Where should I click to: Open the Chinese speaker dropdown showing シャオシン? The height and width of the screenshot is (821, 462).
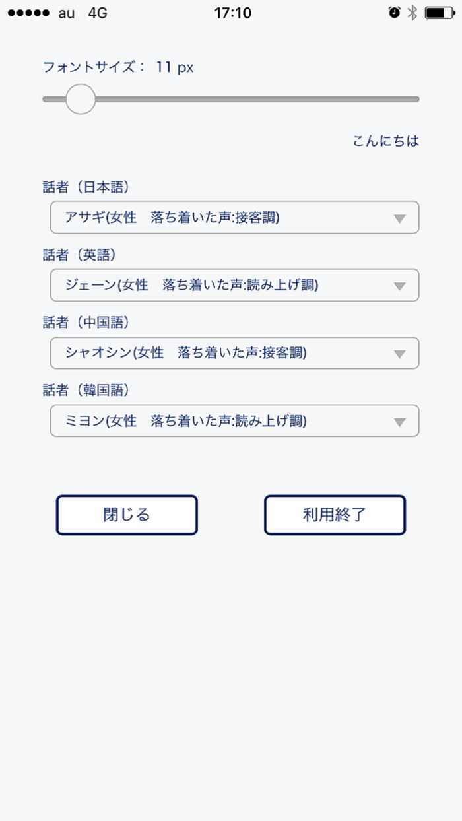point(235,352)
